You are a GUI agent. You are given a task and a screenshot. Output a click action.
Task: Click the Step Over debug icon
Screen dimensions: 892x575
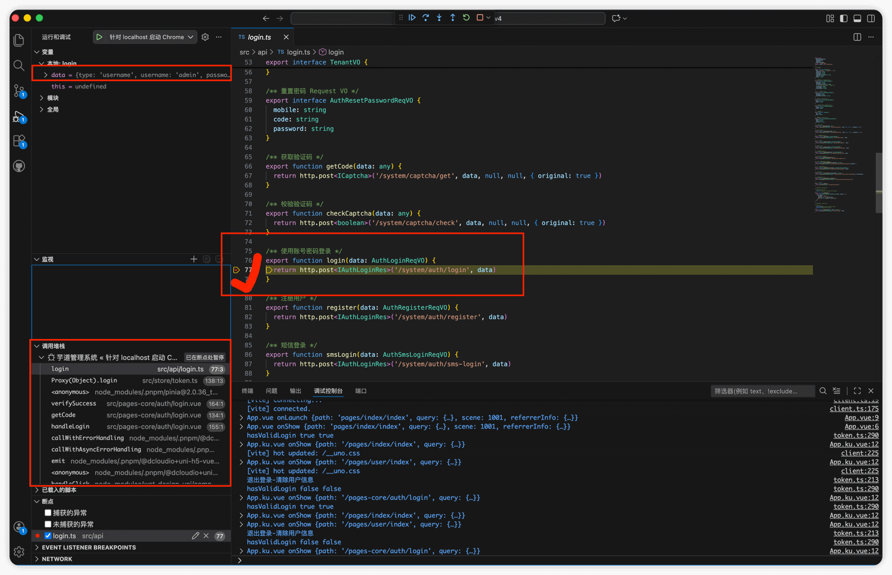(426, 18)
